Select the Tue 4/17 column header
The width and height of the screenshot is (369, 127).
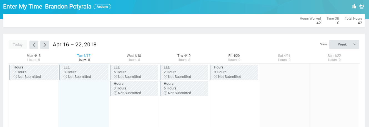click(x=84, y=56)
